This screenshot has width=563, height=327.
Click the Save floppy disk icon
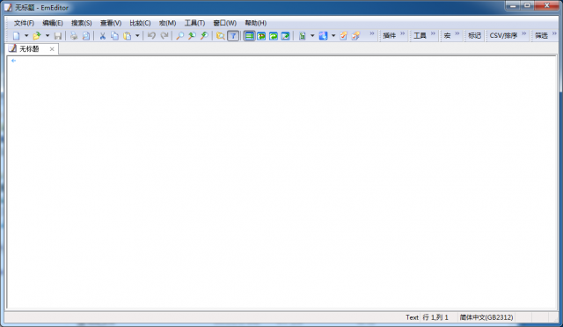pyautogui.click(x=58, y=35)
